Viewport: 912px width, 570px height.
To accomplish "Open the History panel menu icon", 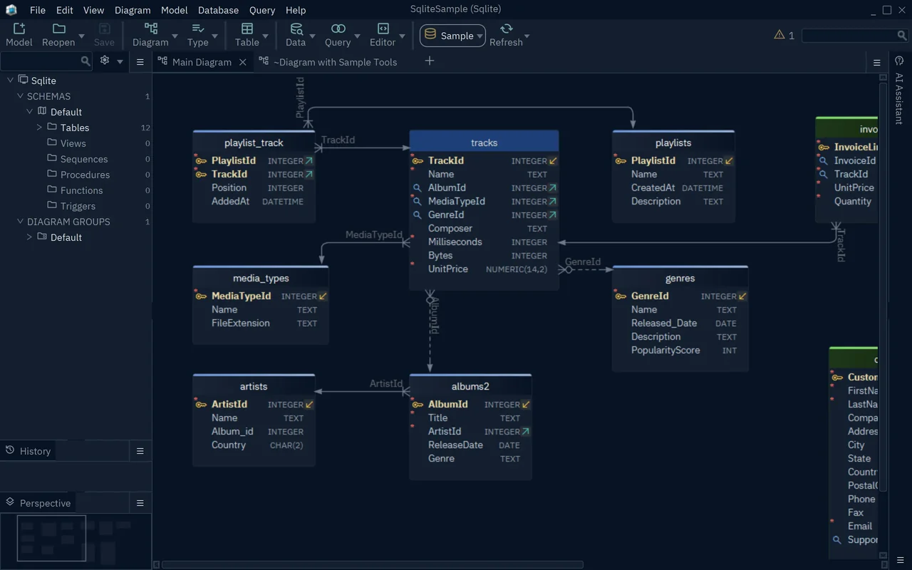I will coord(140,451).
